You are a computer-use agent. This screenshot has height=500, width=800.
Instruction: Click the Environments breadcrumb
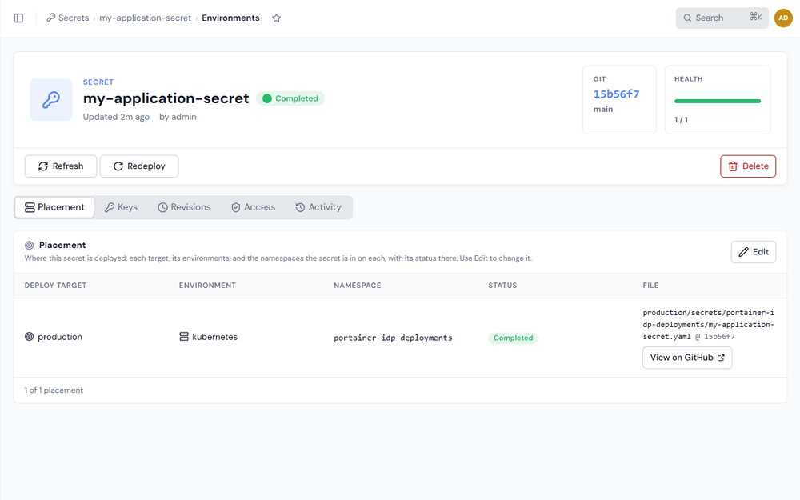click(230, 18)
